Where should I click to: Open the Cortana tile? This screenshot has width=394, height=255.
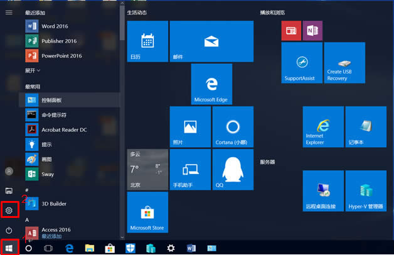coord(233,127)
